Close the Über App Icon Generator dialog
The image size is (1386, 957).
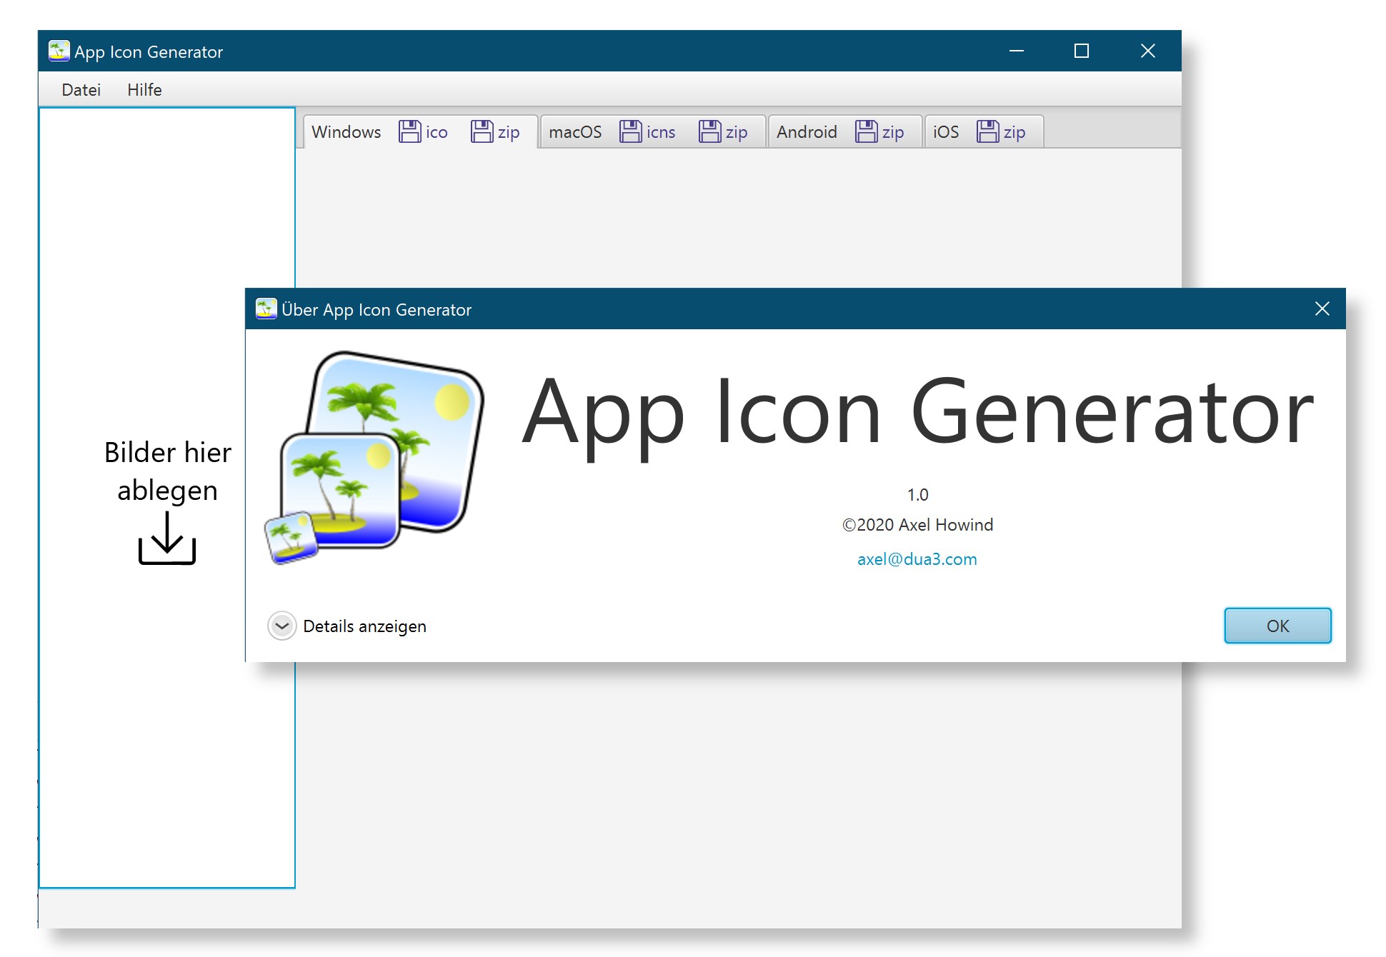(x=1322, y=309)
